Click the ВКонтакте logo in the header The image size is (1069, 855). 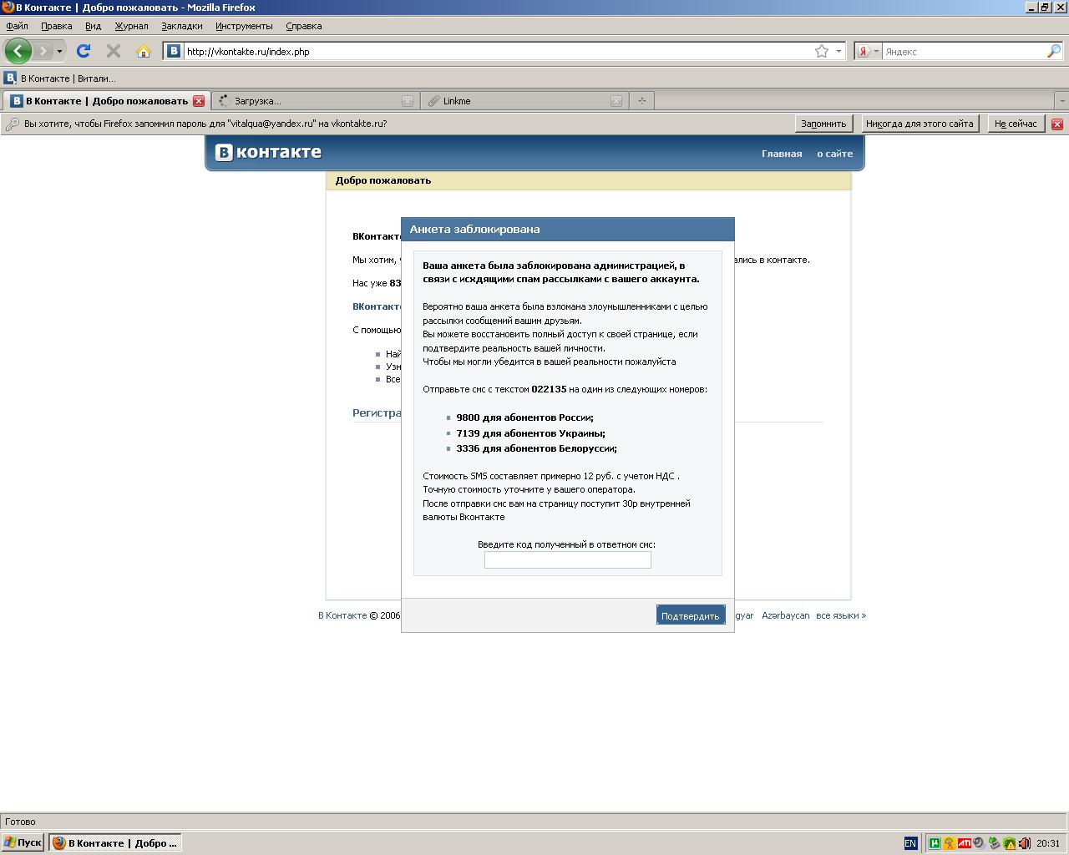[x=269, y=152]
